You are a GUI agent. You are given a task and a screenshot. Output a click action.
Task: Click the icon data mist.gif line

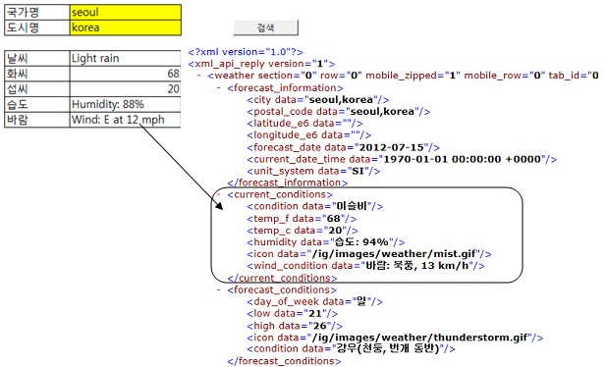pyautogui.click(x=369, y=254)
